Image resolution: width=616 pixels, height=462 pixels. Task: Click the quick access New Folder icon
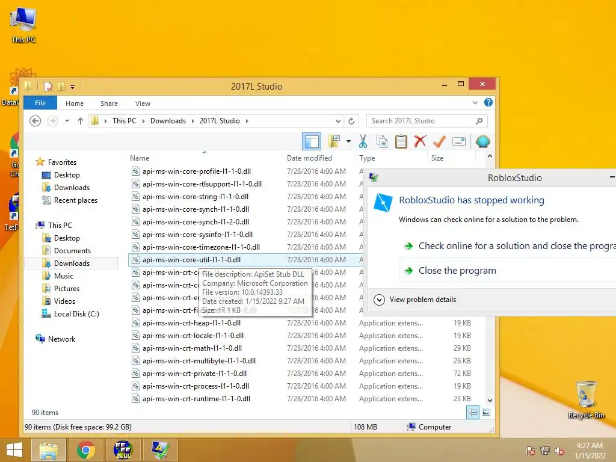[61, 87]
